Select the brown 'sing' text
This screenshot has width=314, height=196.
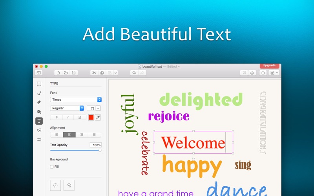coord(243,165)
